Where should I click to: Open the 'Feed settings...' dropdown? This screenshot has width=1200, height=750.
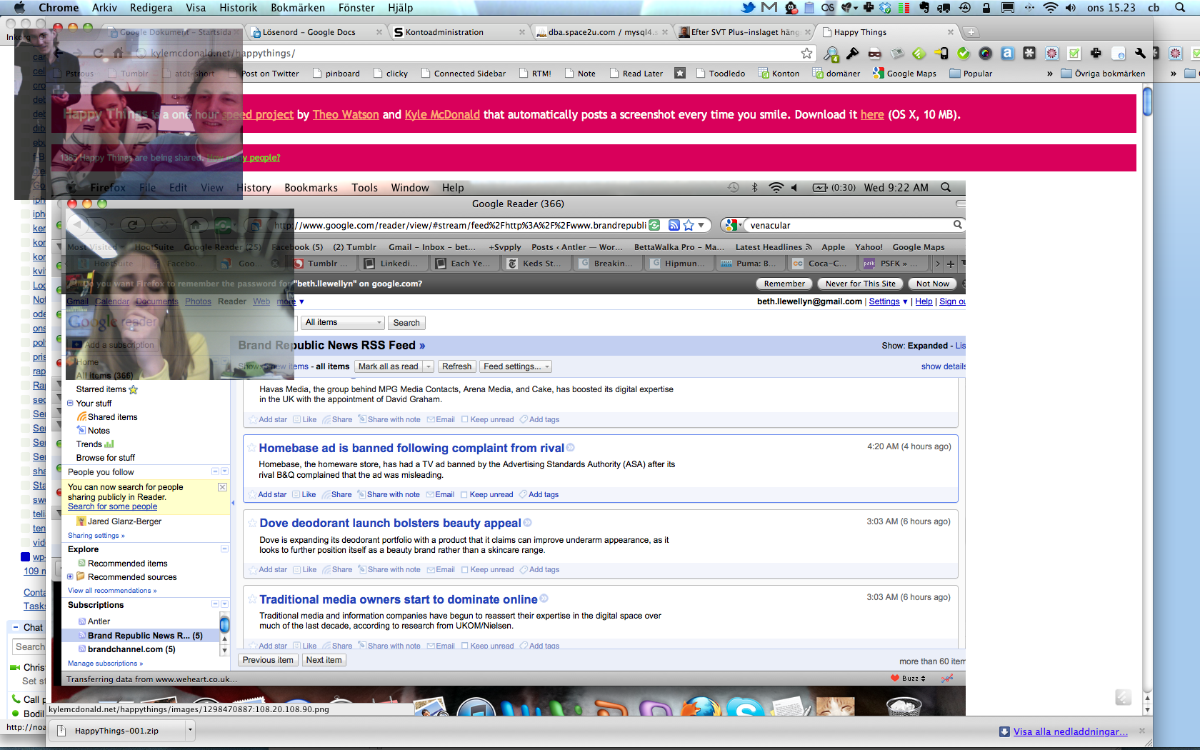516,366
